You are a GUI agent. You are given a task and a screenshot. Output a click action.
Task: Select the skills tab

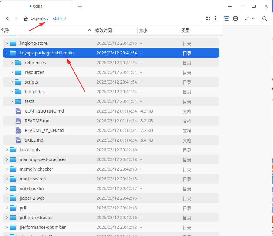point(36,6)
